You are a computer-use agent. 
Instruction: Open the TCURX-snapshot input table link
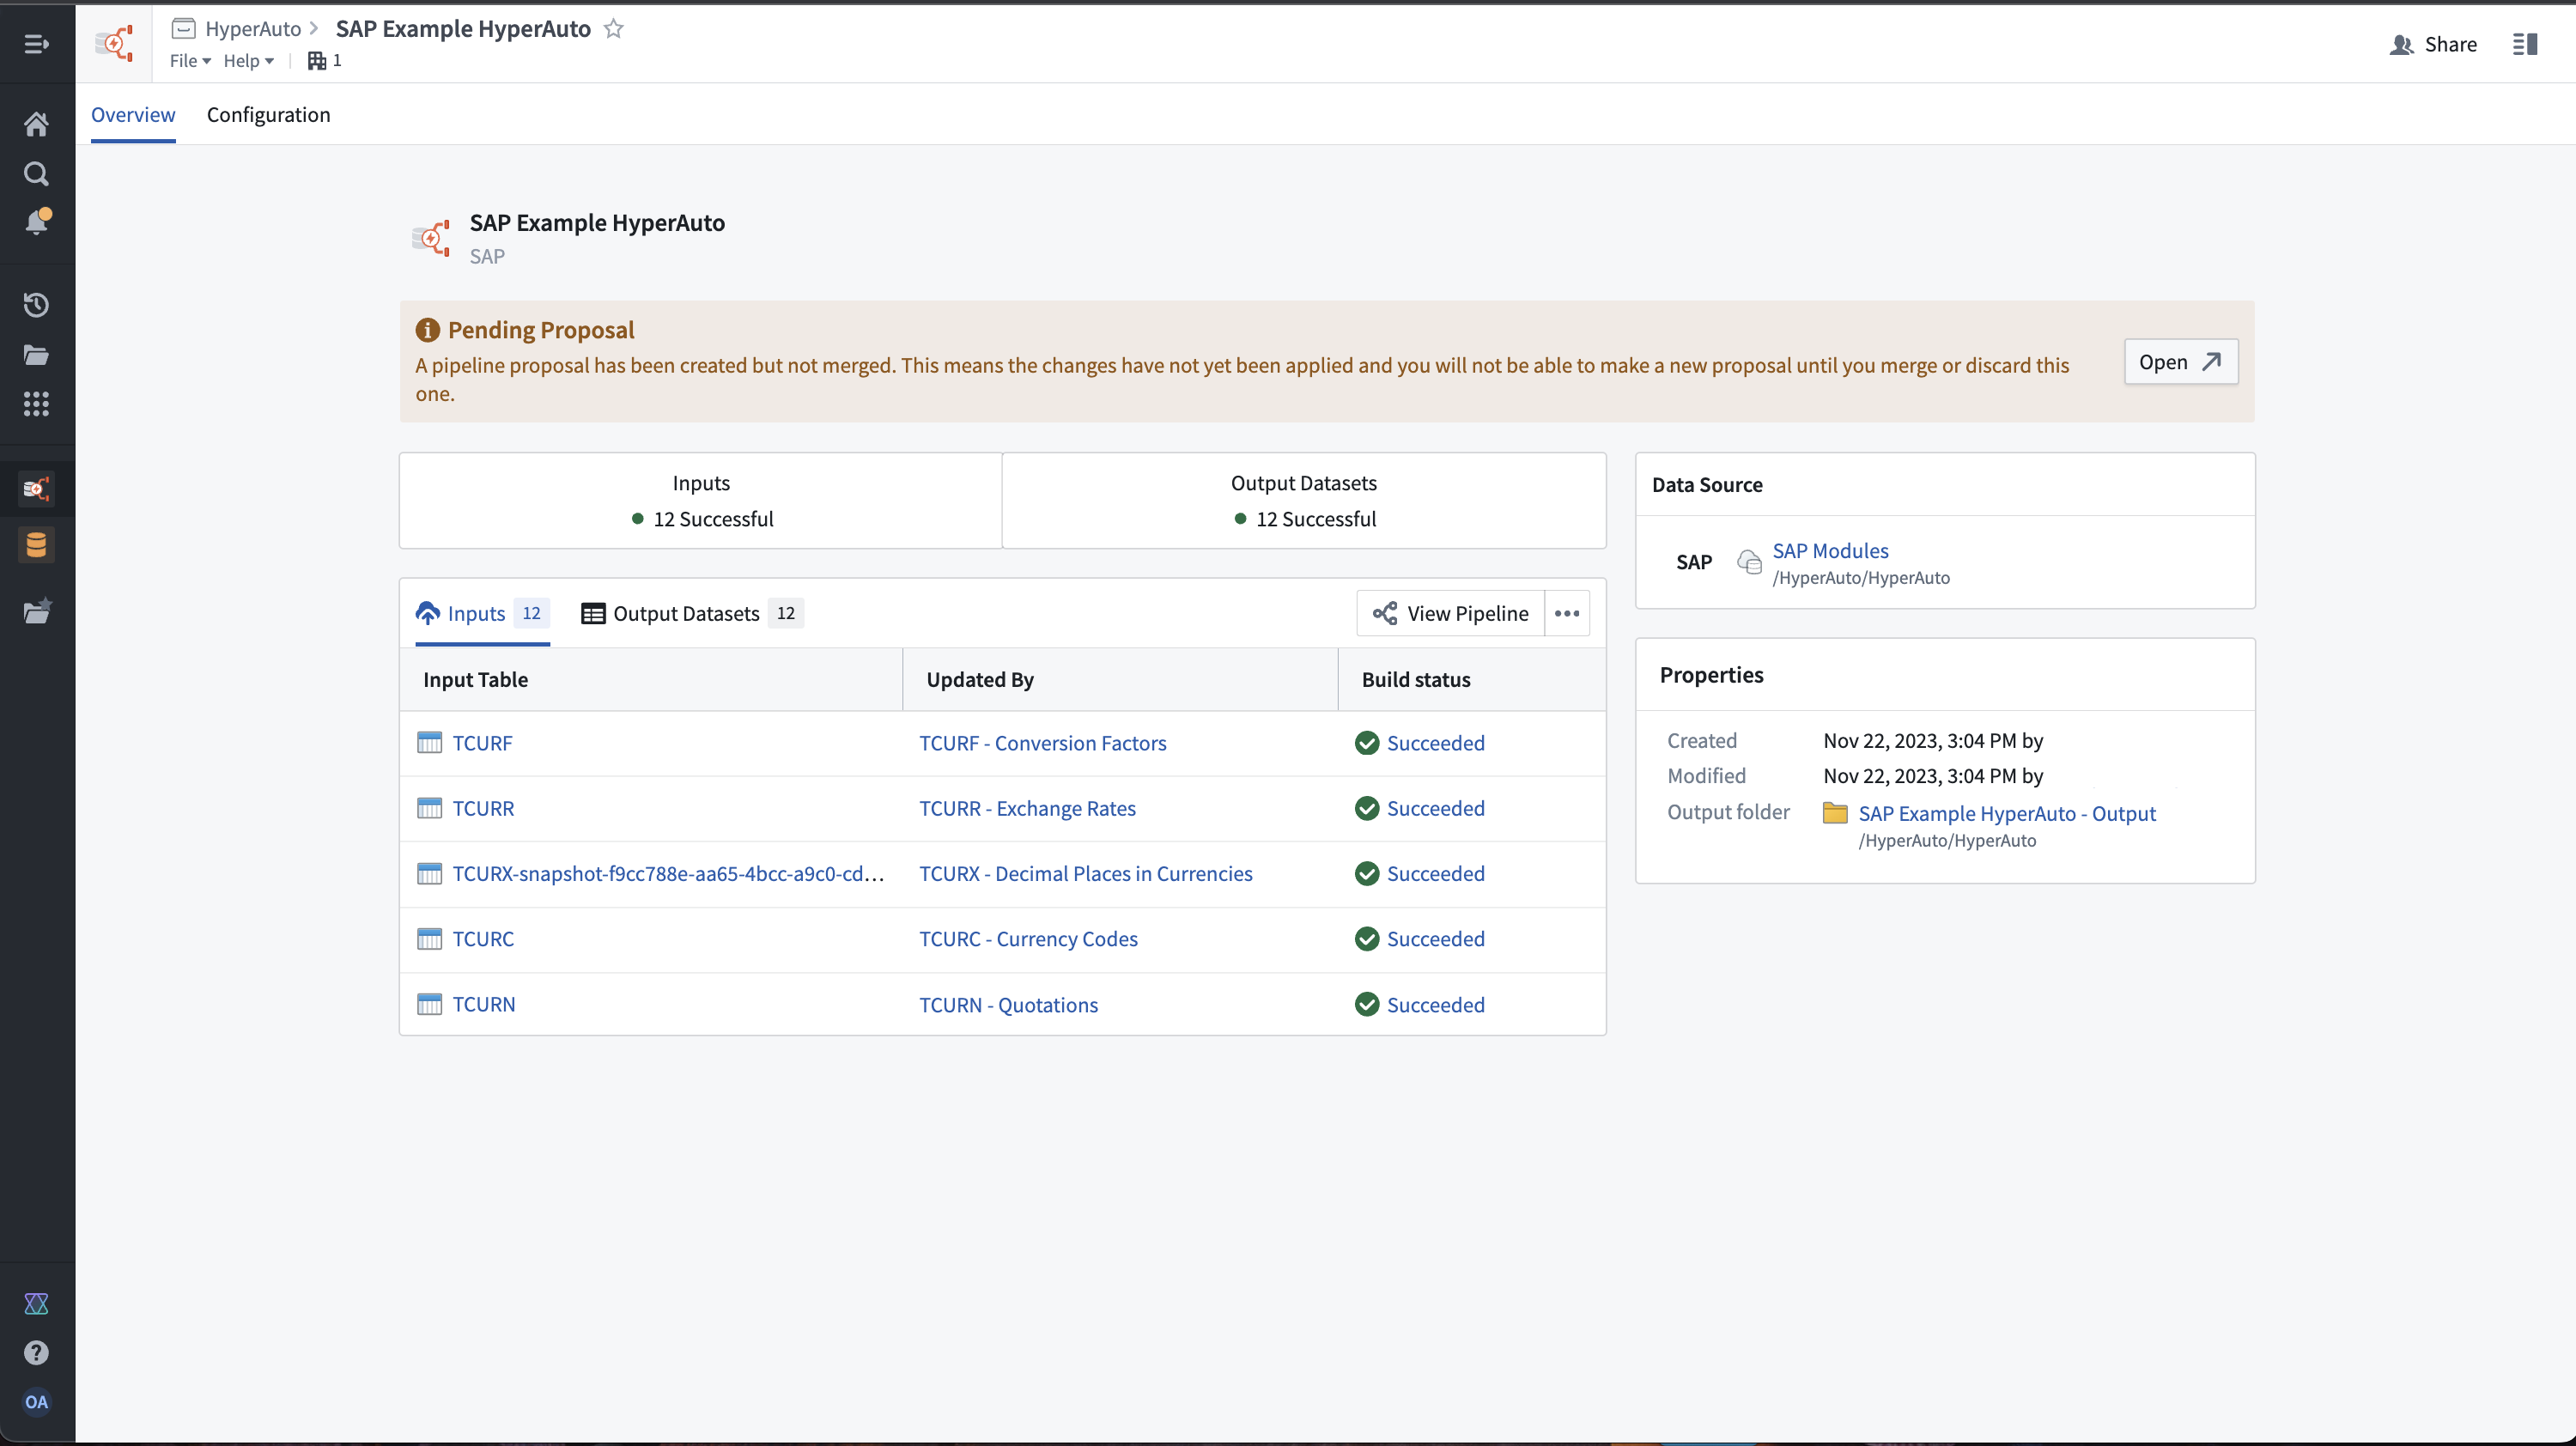click(668, 874)
